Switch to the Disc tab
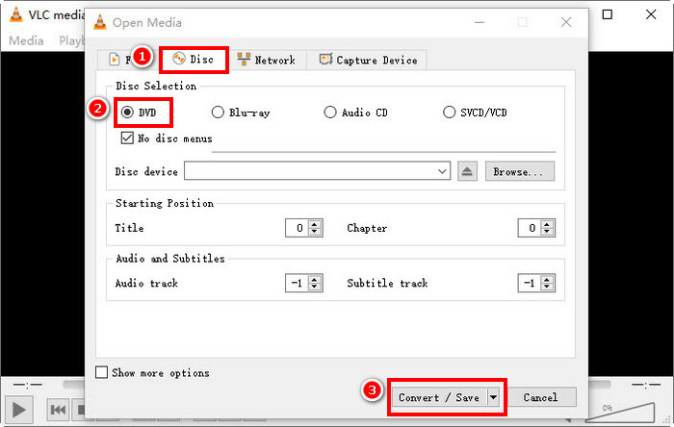 click(194, 60)
